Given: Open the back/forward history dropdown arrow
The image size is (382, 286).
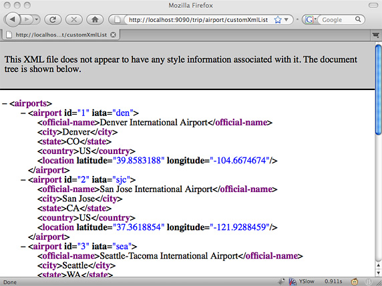Looking at the screenshot, I should [37, 19].
